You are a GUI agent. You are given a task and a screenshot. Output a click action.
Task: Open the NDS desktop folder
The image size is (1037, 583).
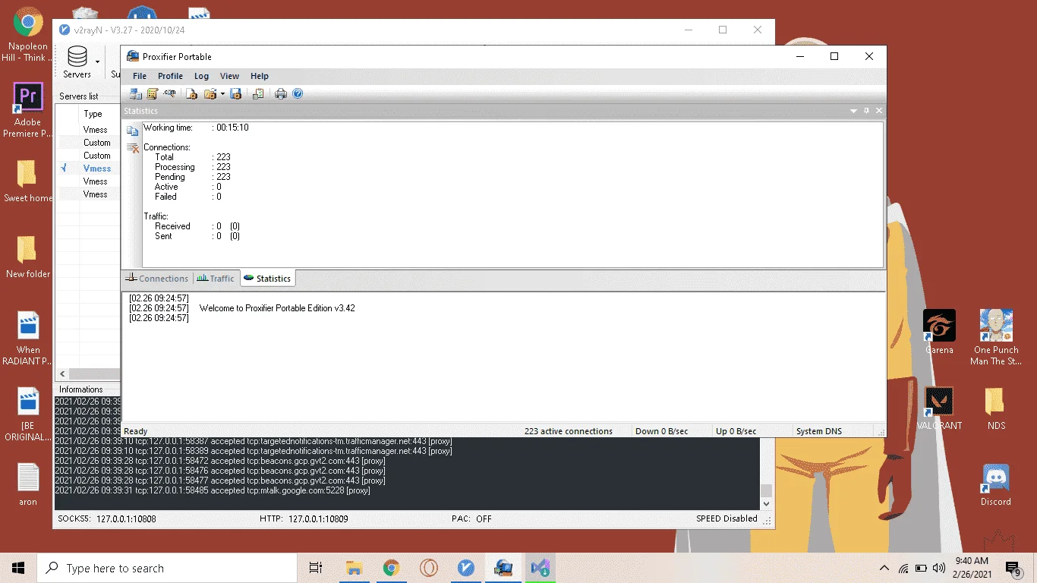[x=996, y=408]
